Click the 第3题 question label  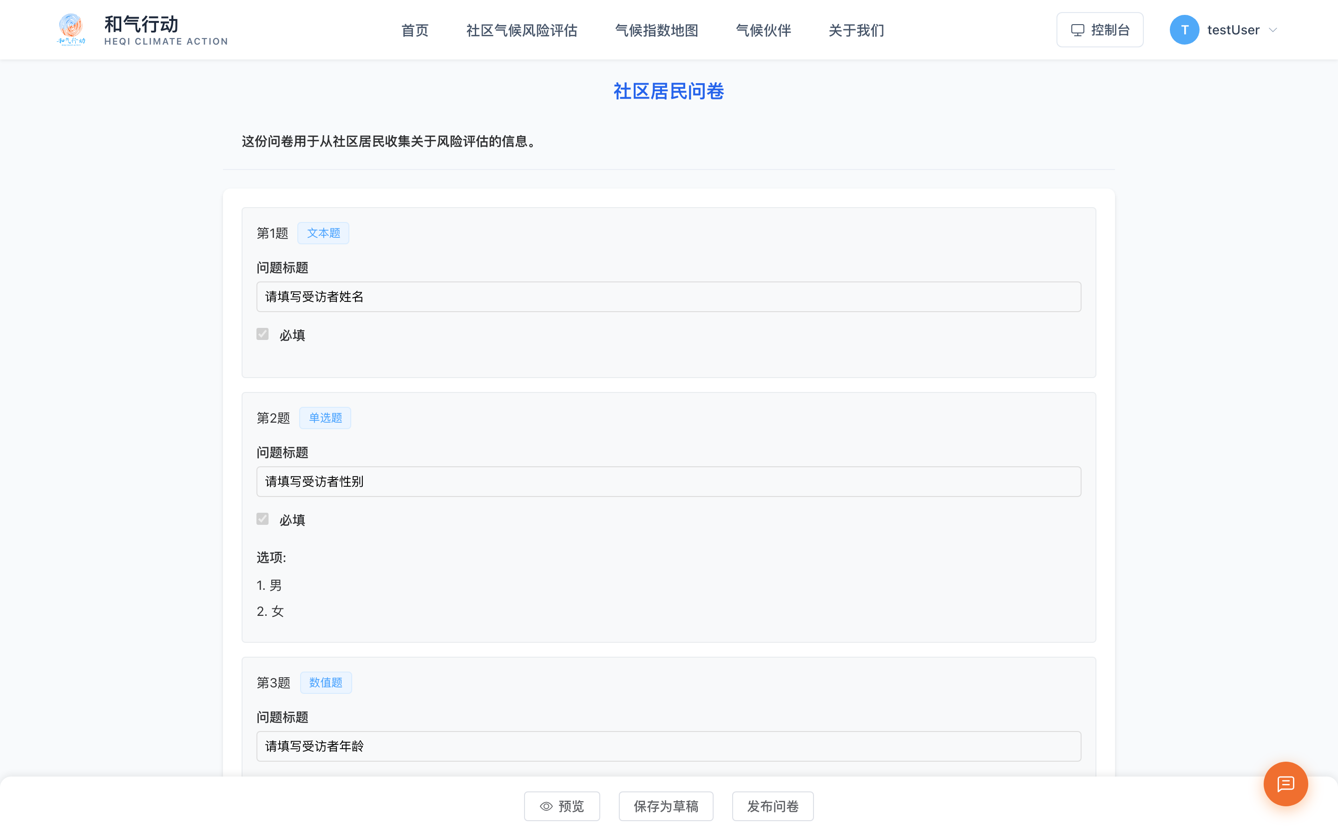(273, 682)
